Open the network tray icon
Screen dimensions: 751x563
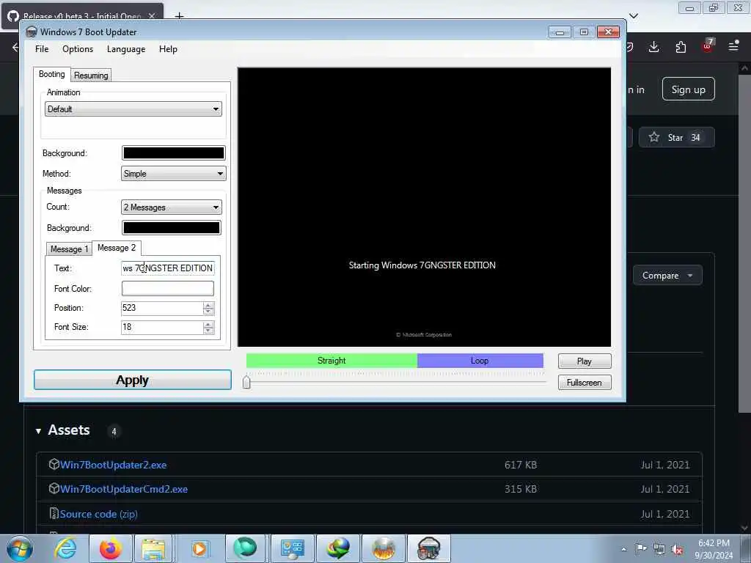(x=659, y=549)
